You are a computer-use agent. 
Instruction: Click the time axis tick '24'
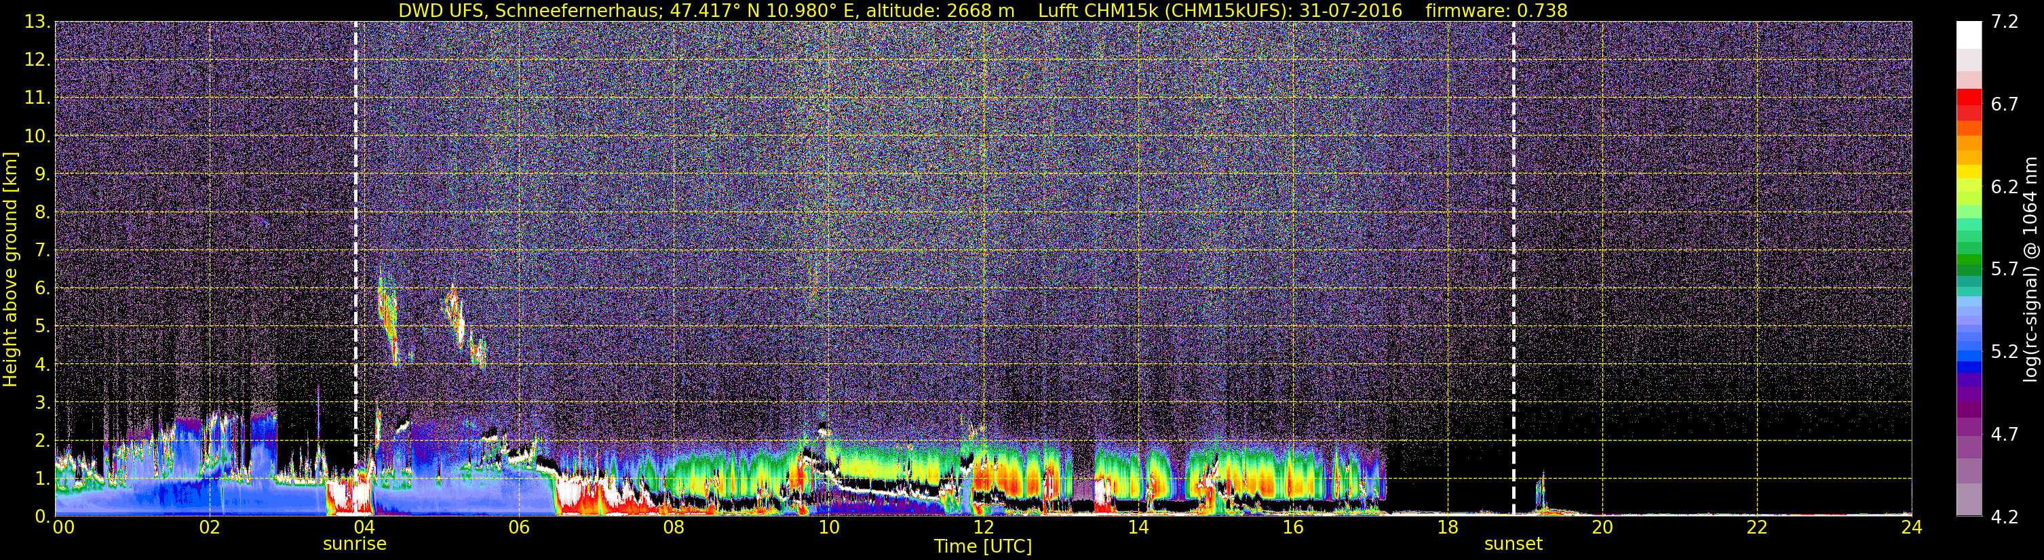(x=1910, y=527)
